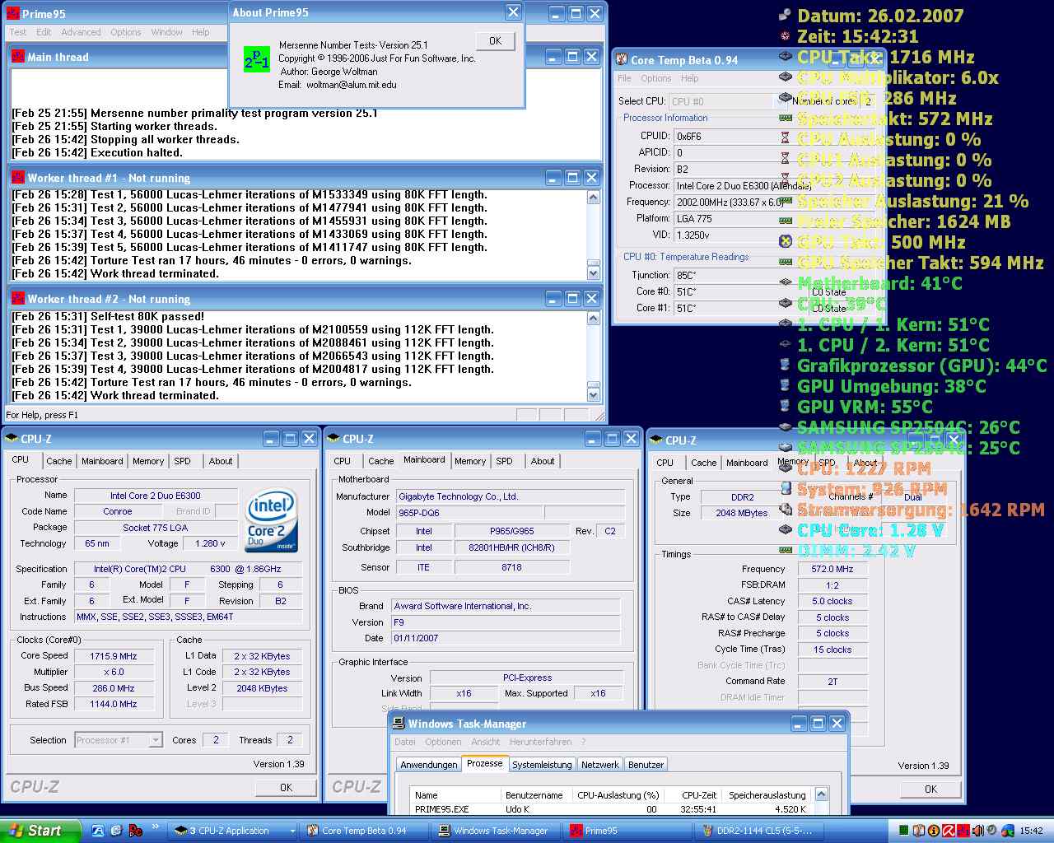
Task: Open the About tab in the Mainboard CPU-Z window
Action: click(543, 461)
